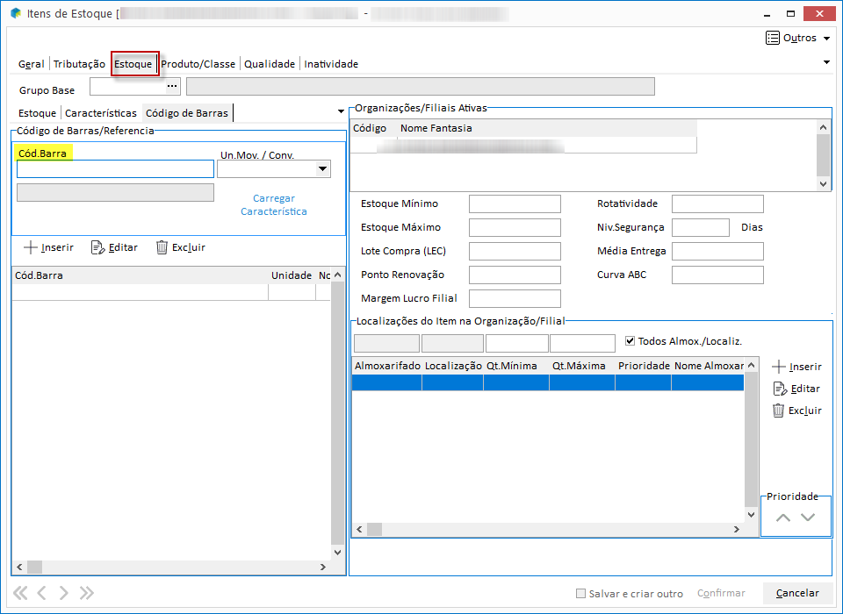Screen dimensions: 843x614
Task: Click Editar icon under barcode panel
Action: (x=98, y=247)
